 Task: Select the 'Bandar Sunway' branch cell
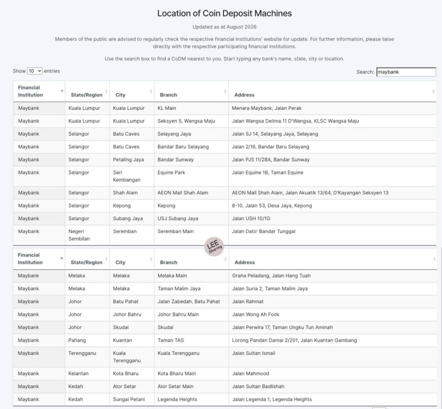pyautogui.click(x=191, y=160)
